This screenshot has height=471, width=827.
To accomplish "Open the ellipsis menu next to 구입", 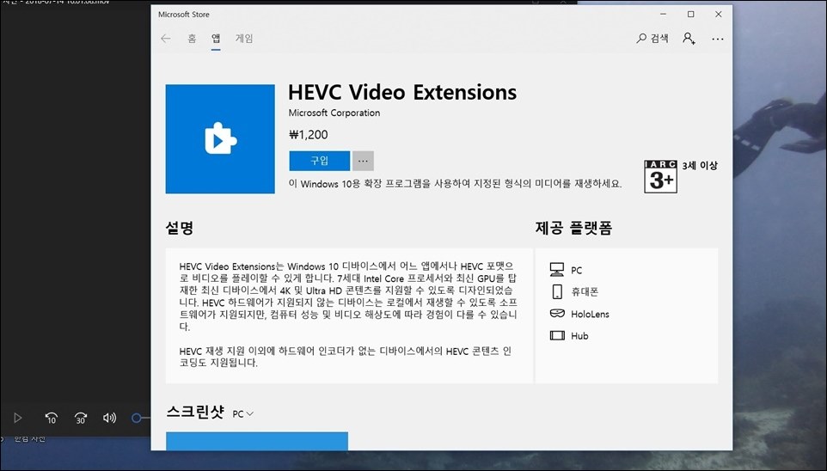I will (363, 161).
